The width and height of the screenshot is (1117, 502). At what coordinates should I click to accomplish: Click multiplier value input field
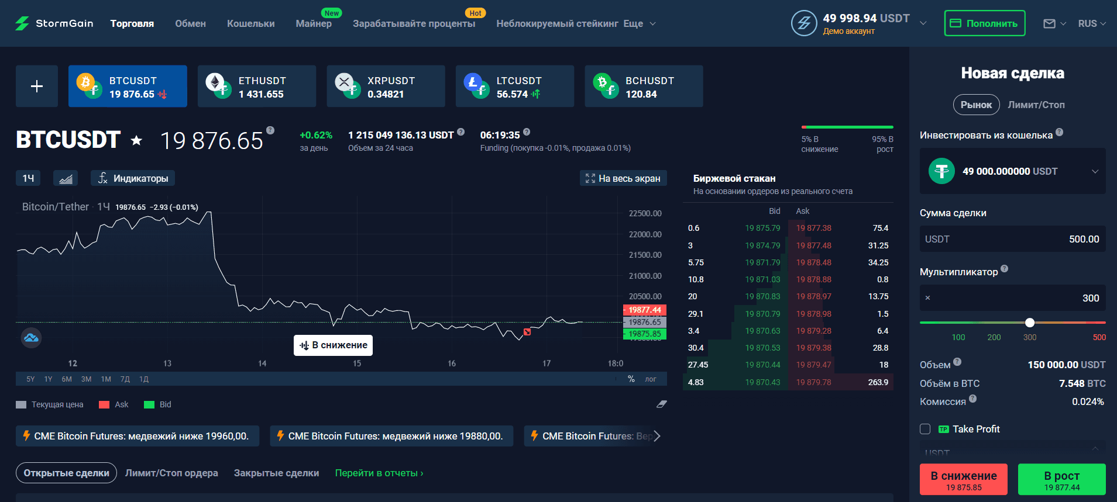tap(1013, 298)
